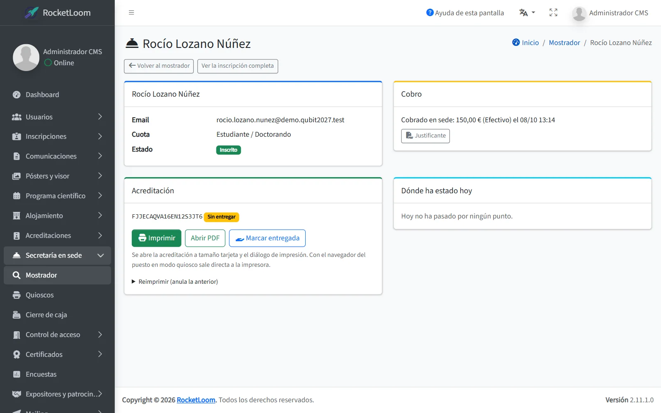Click the Volver al mostrador button
Image resolution: width=661 pixels, height=413 pixels.
pyautogui.click(x=159, y=66)
